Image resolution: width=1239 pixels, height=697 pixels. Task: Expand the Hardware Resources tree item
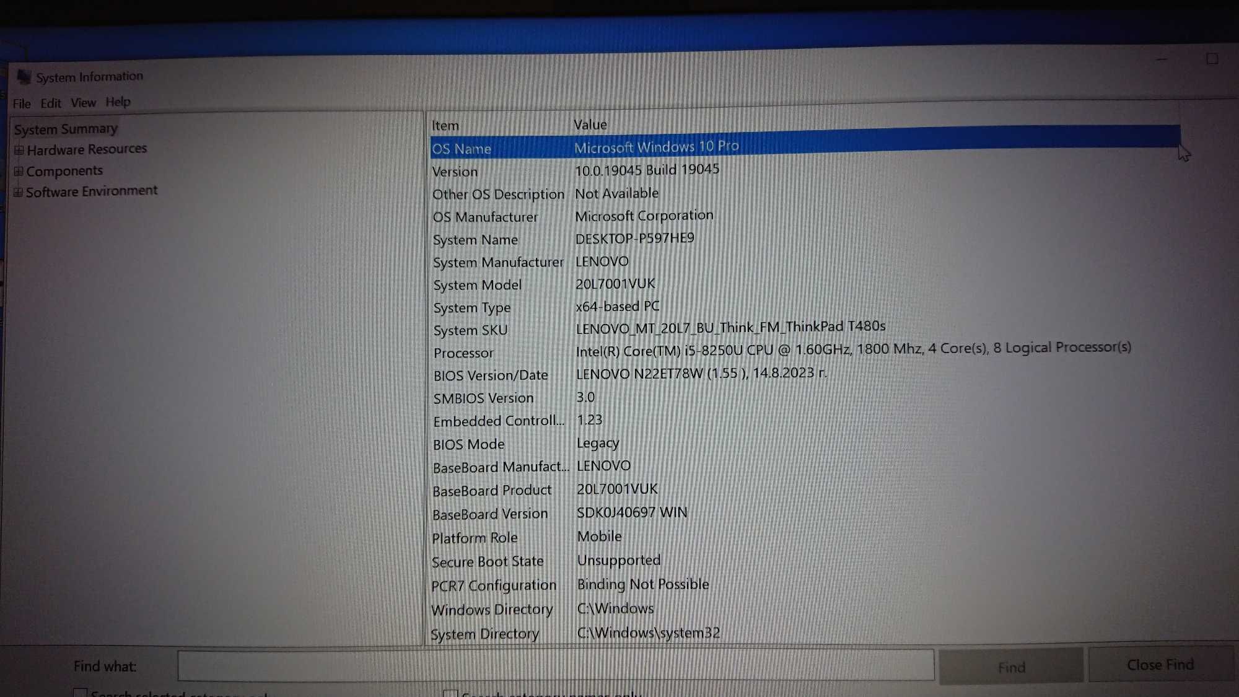click(17, 149)
